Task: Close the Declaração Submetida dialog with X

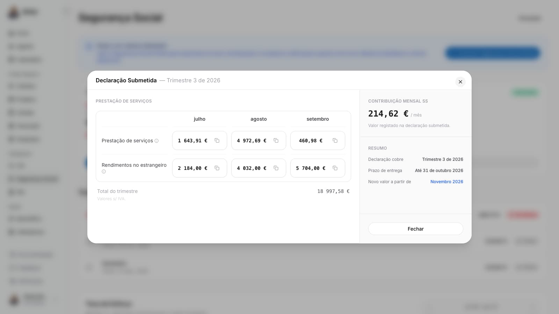Action: coord(460,82)
